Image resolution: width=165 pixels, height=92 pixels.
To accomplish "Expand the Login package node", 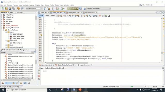I will click(x=6, y=45).
